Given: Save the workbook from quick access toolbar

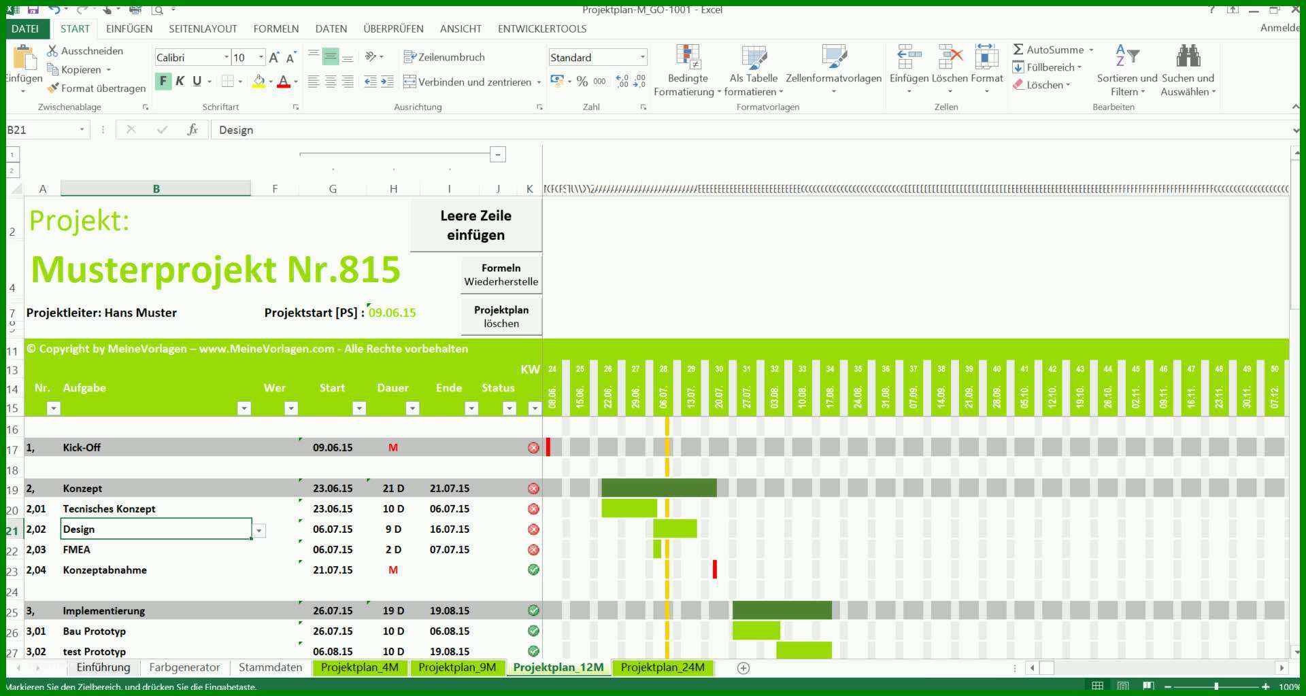Looking at the screenshot, I should point(33,10).
